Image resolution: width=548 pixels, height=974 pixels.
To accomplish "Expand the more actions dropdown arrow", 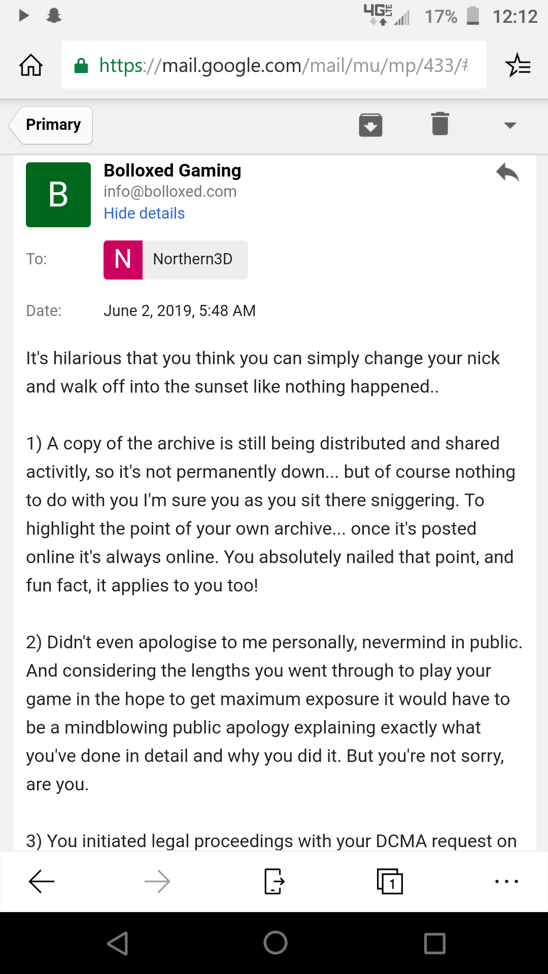I will 510,125.
